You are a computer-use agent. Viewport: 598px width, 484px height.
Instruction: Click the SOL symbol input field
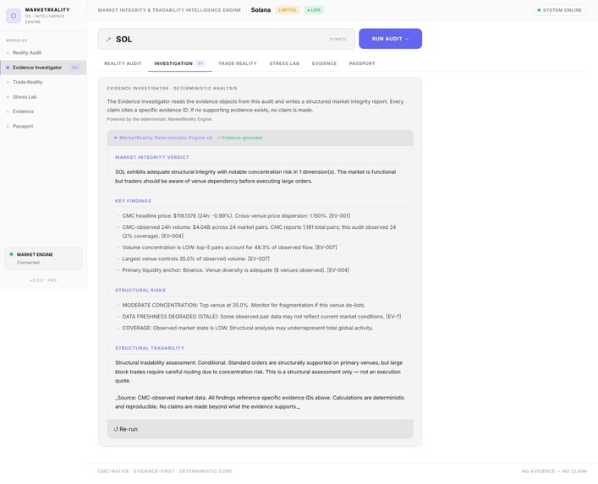[226, 39]
